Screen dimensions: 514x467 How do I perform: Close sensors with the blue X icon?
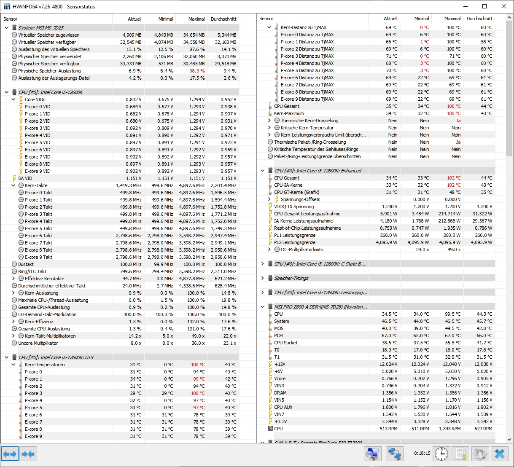(500, 454)
